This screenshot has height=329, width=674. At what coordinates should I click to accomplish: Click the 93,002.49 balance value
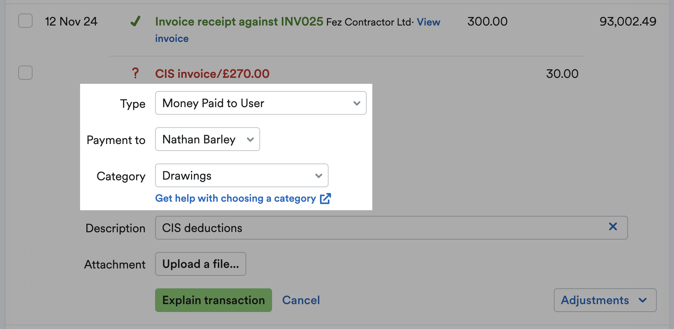click(628, 21)
